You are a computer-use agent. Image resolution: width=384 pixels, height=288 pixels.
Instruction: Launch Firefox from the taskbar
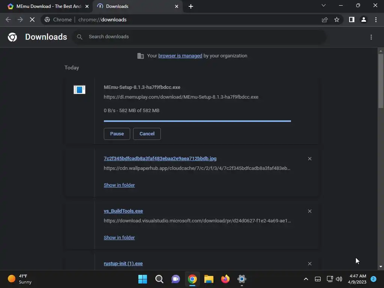pos(225,279)
